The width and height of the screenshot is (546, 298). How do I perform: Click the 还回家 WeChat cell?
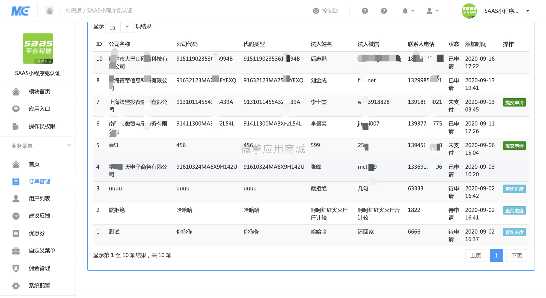[366, 232]
